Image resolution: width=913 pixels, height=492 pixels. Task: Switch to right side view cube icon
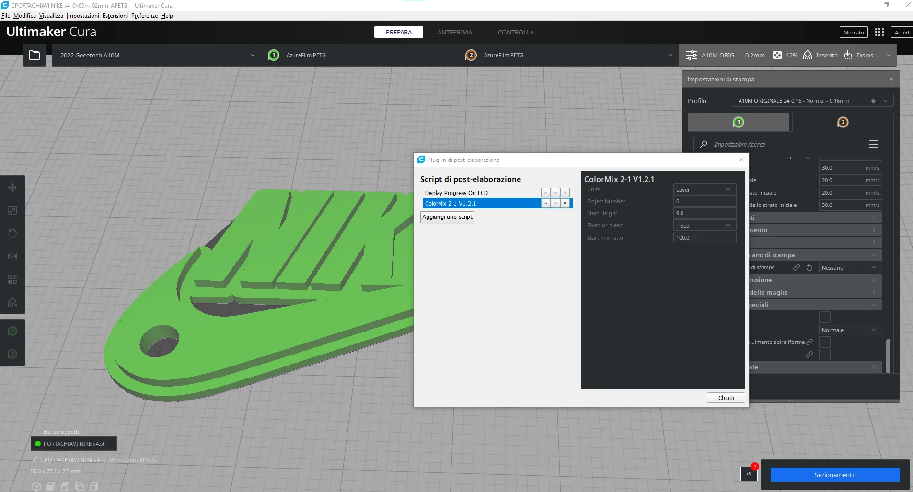[x=94, y=487]
